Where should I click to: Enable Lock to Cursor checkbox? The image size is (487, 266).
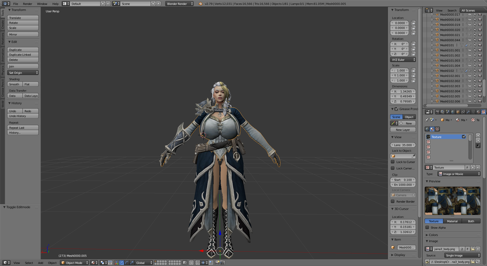point(393,162)
